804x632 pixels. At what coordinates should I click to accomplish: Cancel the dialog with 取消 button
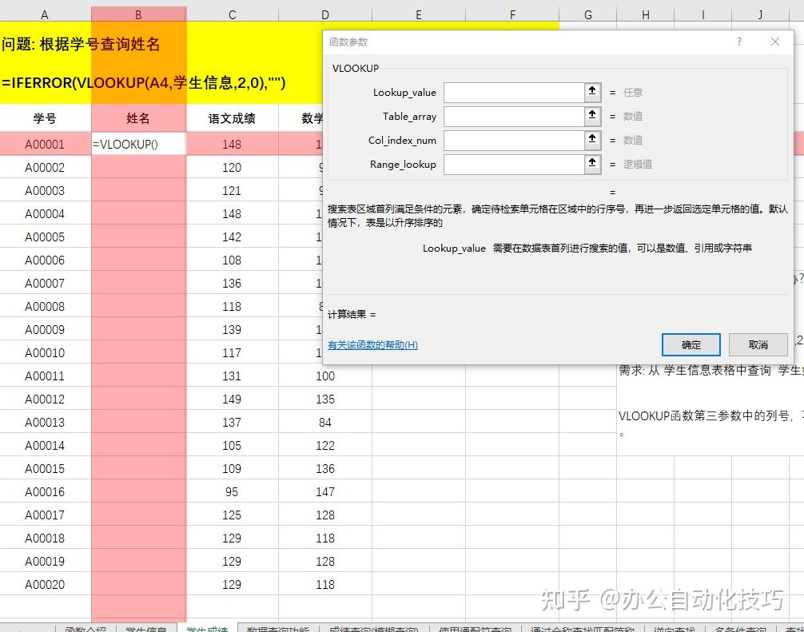pyautogui.click(x=757, y=344)
